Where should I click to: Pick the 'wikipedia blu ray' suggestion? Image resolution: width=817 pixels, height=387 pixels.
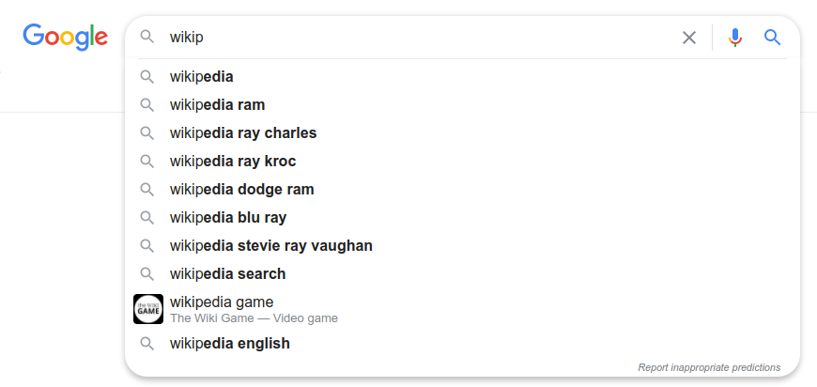pos(463,218)
